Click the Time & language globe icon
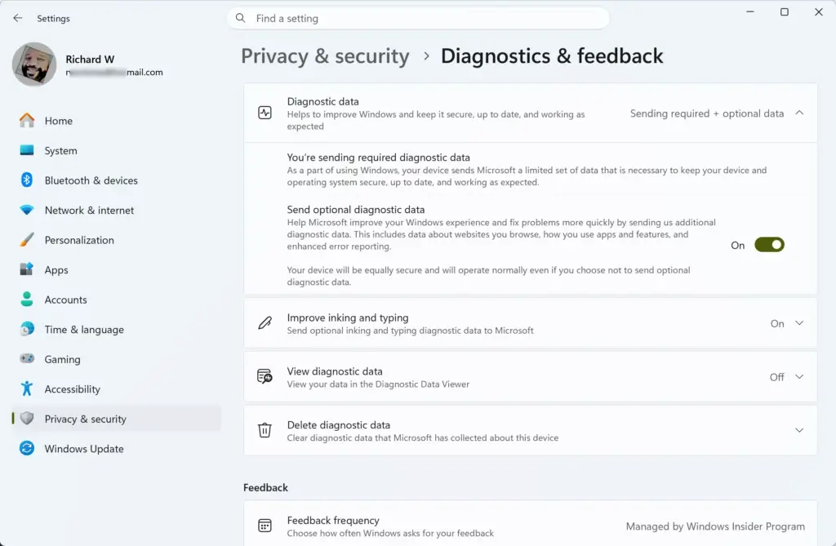 (27, 329)
